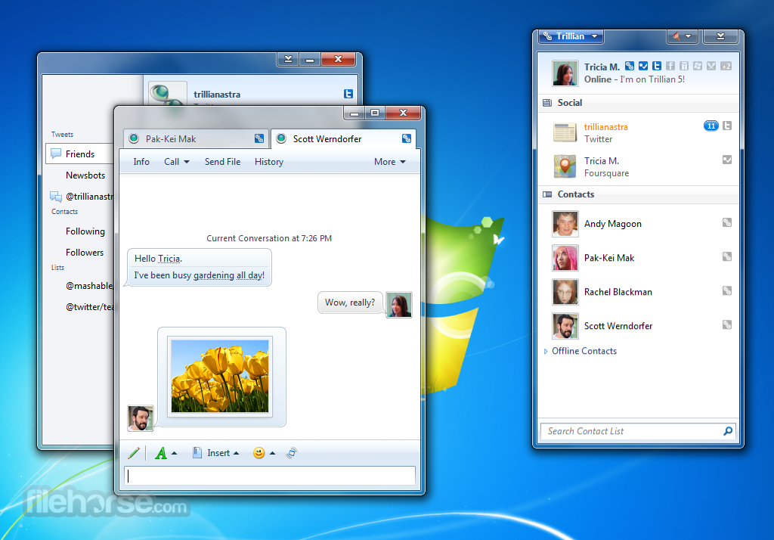Click the search magnifier in the contact list
This screenshot has width=774, height=540.
[x=727, y=431]
